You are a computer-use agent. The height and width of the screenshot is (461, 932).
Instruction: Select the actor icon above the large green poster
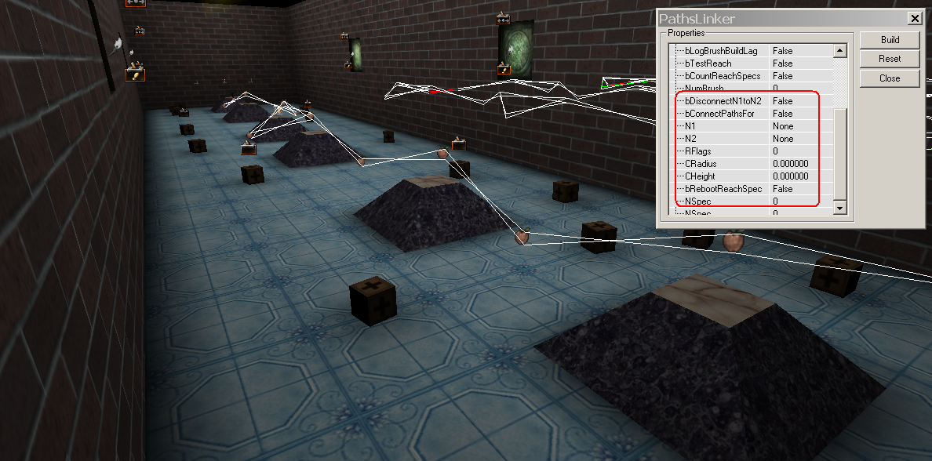[503, 18]
